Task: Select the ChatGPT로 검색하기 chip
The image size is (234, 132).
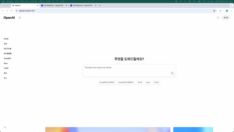Action: (x=107, y=82)
